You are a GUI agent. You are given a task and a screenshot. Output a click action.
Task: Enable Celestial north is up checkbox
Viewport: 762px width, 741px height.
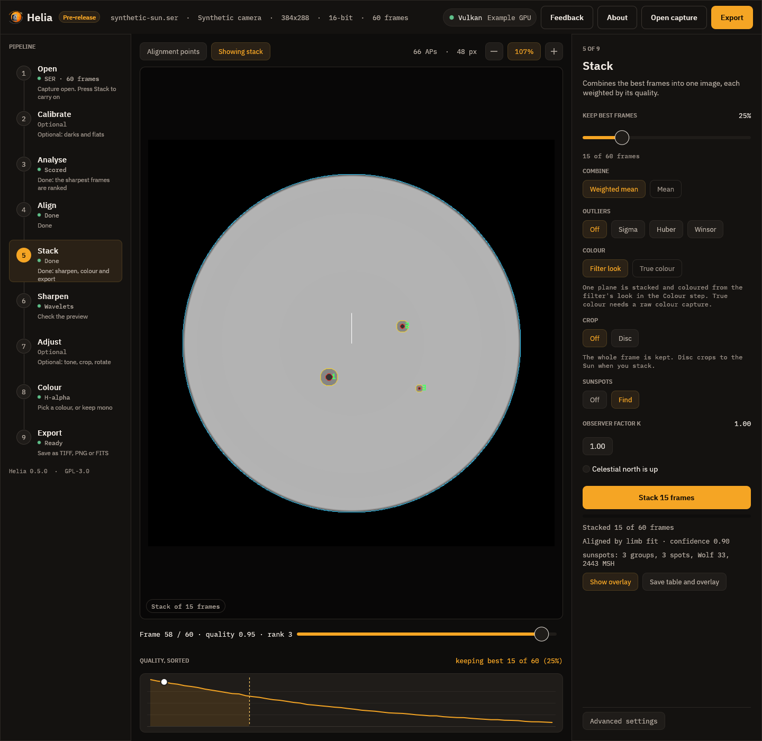pyautogui.click(x=586, y=469)
